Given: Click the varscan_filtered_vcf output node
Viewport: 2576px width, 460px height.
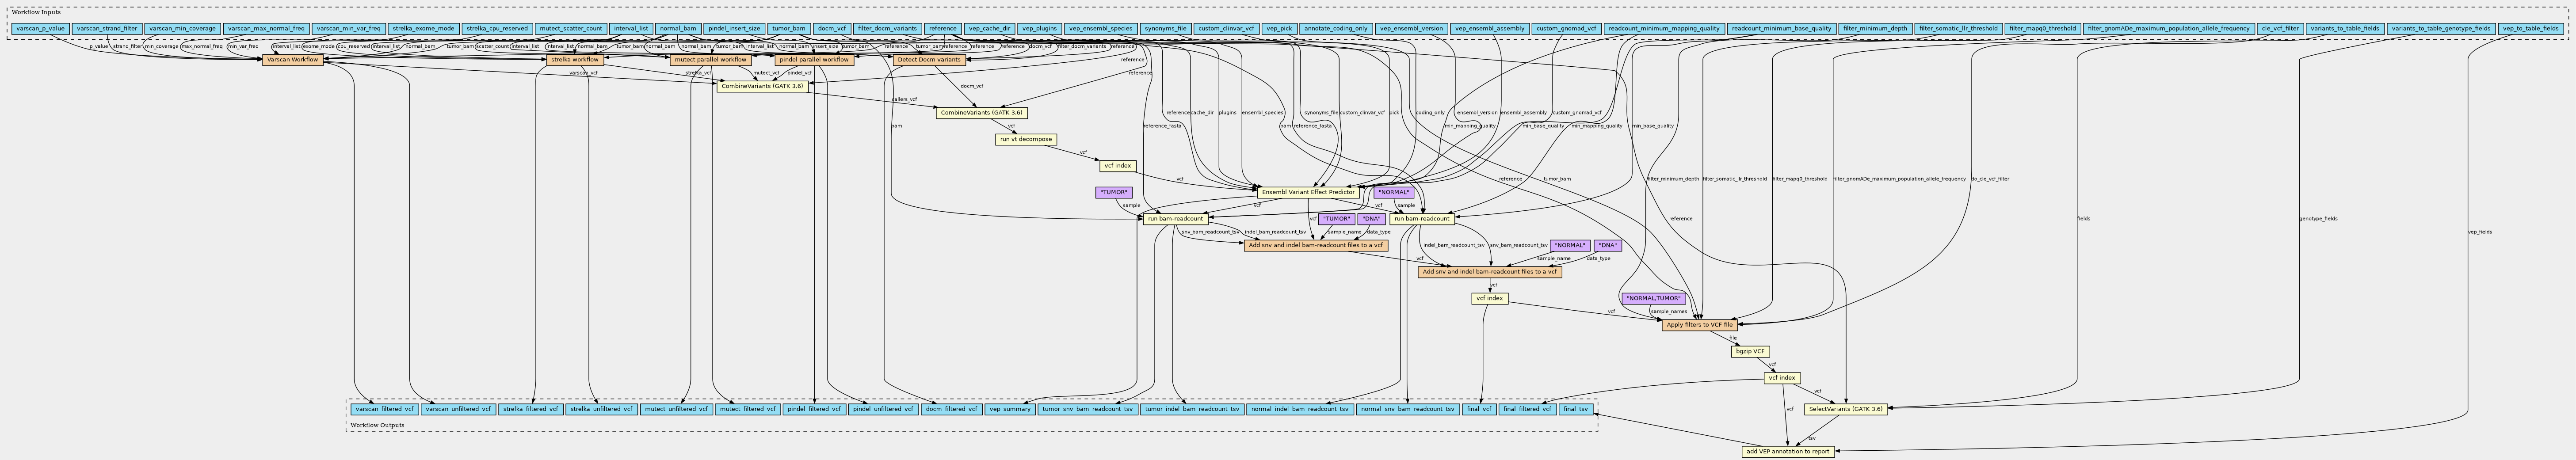Looking at the screenshot, I should point(384,409).
